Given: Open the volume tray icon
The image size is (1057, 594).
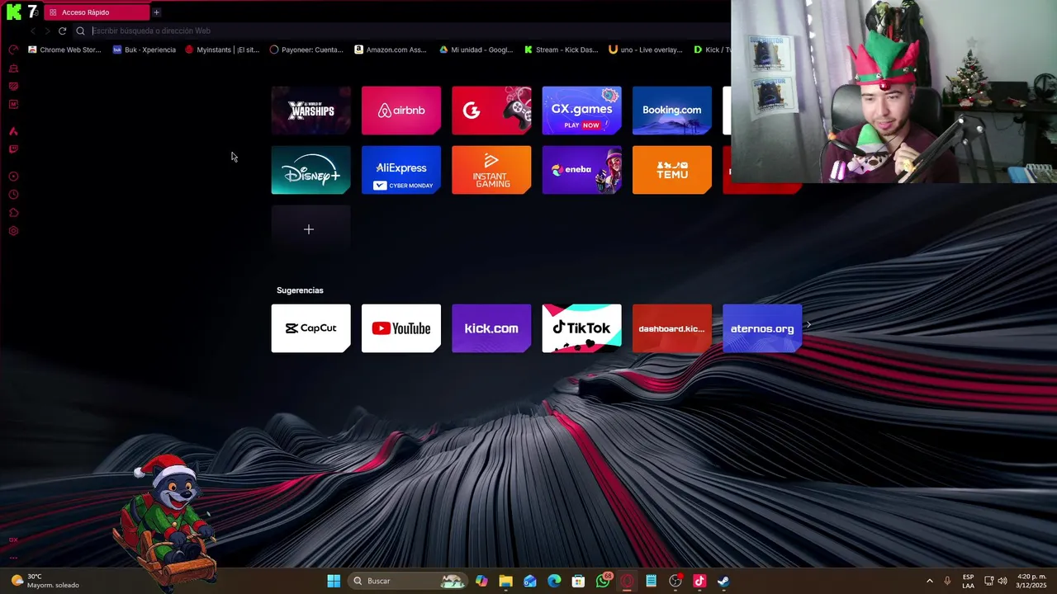Looking at the screenshot, I should point(1003,581).
